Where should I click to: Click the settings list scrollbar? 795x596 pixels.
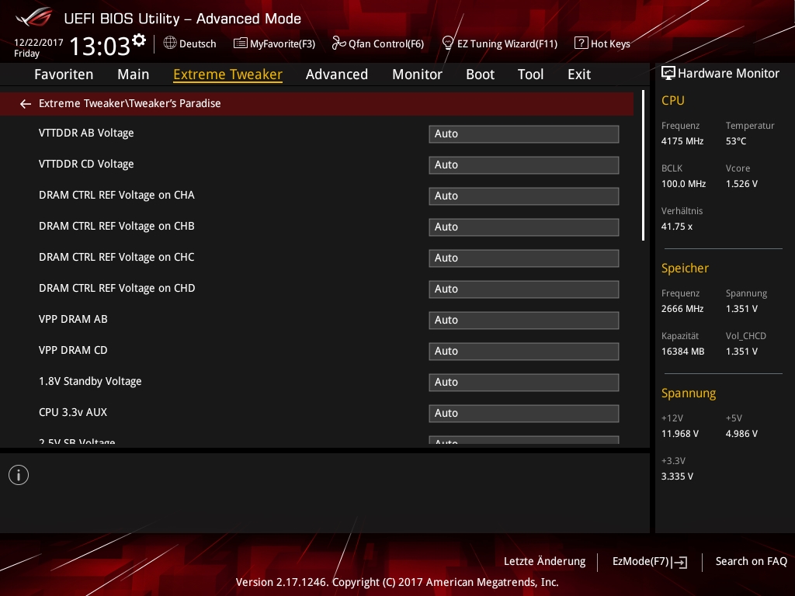(643, 166)
